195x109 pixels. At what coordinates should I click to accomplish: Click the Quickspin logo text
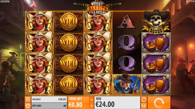click(x=5, y=2)
